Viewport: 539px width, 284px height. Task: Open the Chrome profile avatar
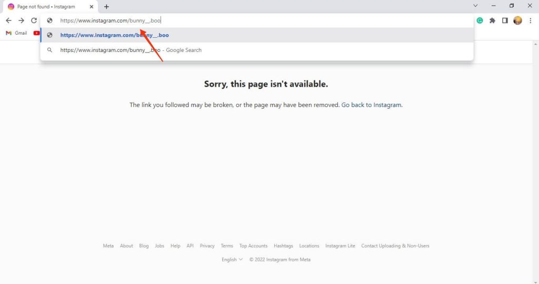coord(518,20)
